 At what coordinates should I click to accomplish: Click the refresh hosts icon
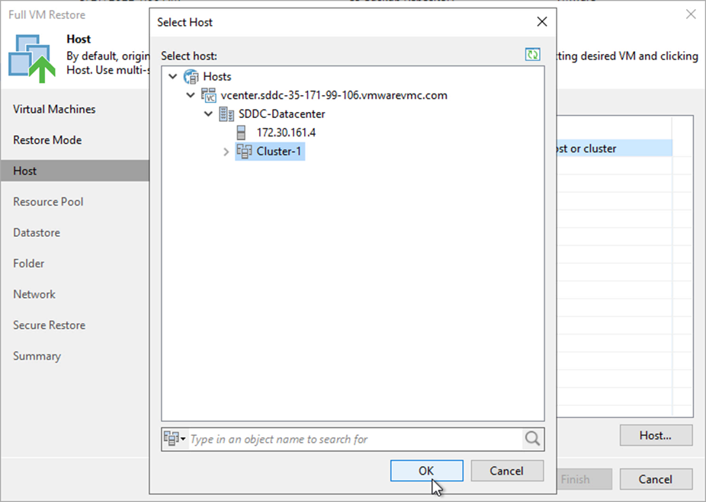tap(533, 54)
